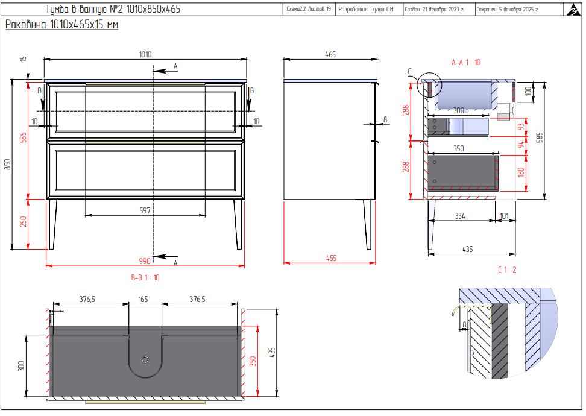586x416 pixels.
Task: Click the detail callout letter C
Action: coord(409,71)
